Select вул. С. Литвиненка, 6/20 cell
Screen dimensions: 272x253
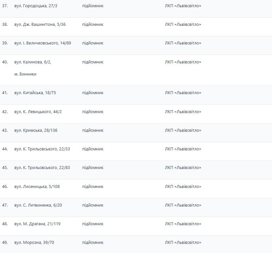[38, 205]
